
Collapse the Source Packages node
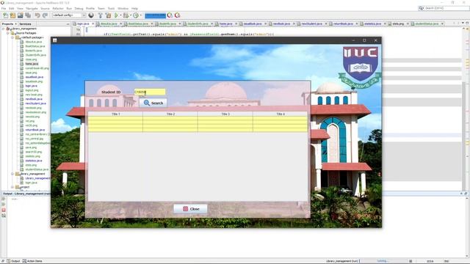click(8, 33)
